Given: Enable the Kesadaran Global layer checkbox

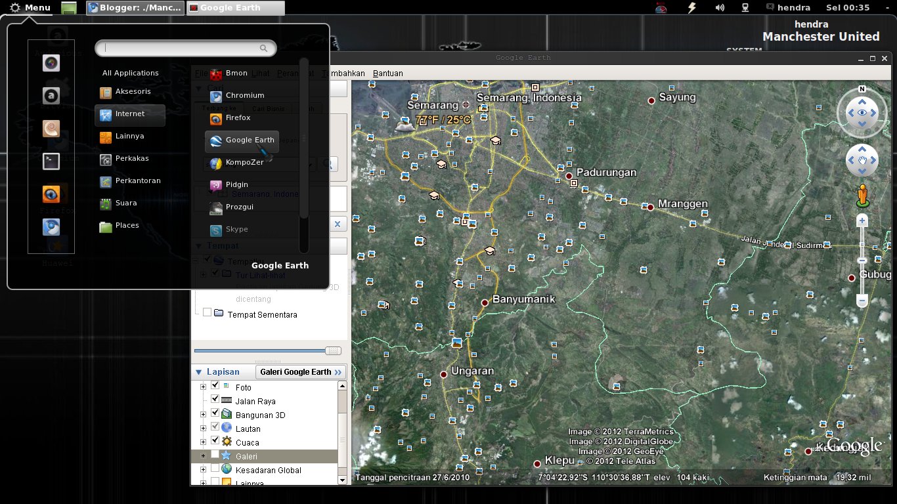Looking at the screenshot, I should [x=215, y=468].
